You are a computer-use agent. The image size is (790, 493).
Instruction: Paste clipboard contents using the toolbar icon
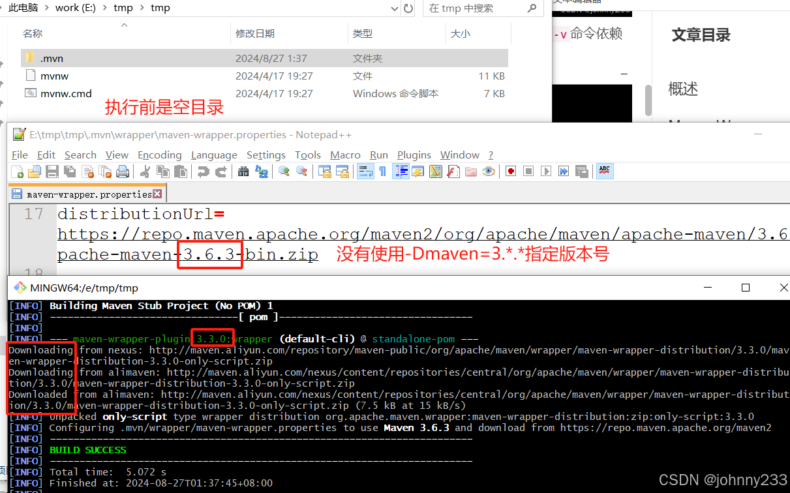click(181, 171)
